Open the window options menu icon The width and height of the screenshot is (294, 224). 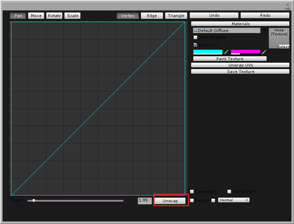pos(287,9)
